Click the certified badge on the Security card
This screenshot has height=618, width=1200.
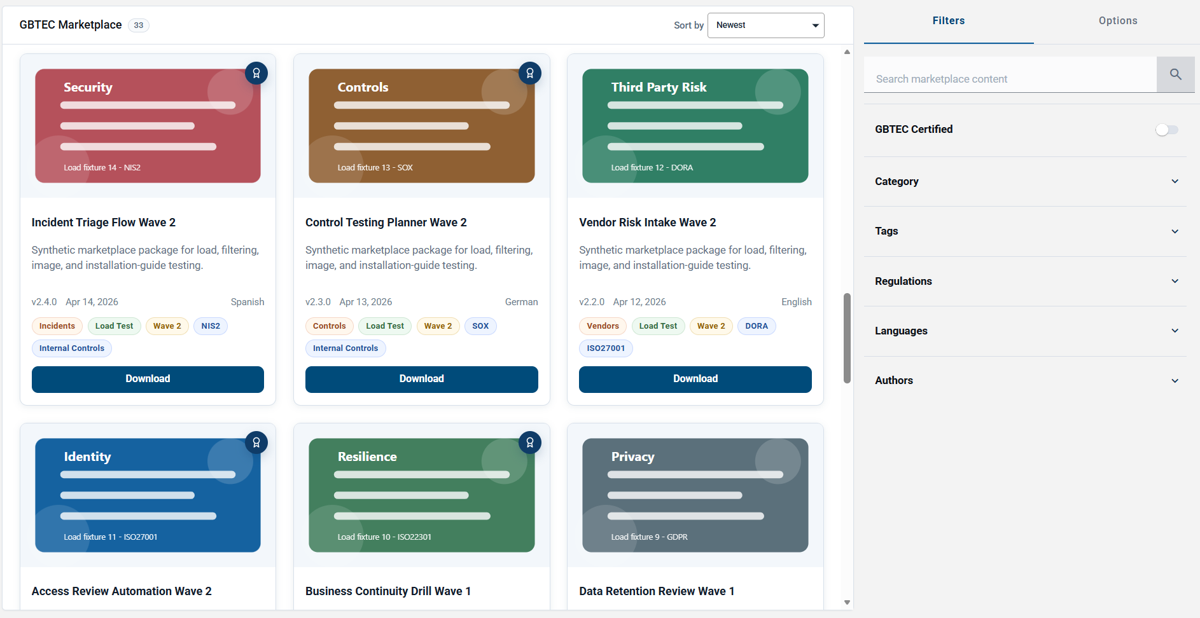click(x=256, y=73)
